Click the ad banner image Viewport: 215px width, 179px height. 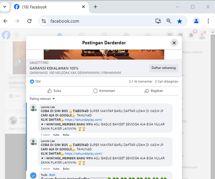[104, 54]
